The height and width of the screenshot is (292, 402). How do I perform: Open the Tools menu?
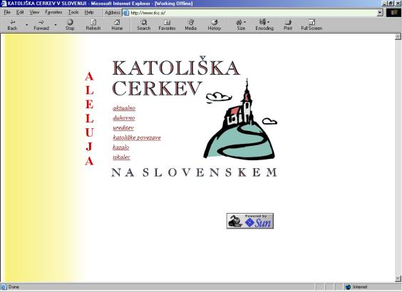[73, 12]
